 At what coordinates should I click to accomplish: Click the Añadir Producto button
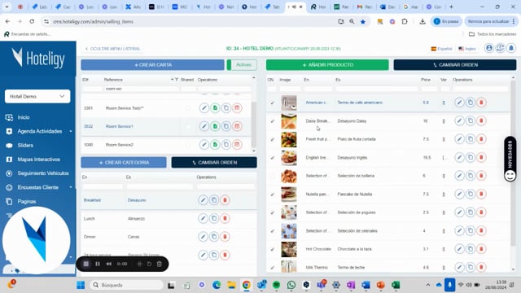click(327, 65)
